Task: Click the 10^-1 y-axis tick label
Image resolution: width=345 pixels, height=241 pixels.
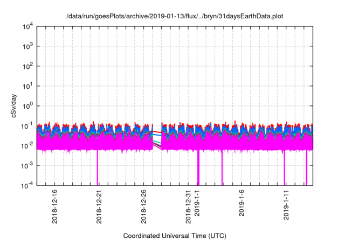Action: (x=27, y=126)
